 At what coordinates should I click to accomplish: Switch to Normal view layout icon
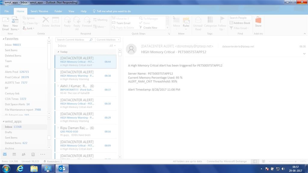[x=255, y=161]
